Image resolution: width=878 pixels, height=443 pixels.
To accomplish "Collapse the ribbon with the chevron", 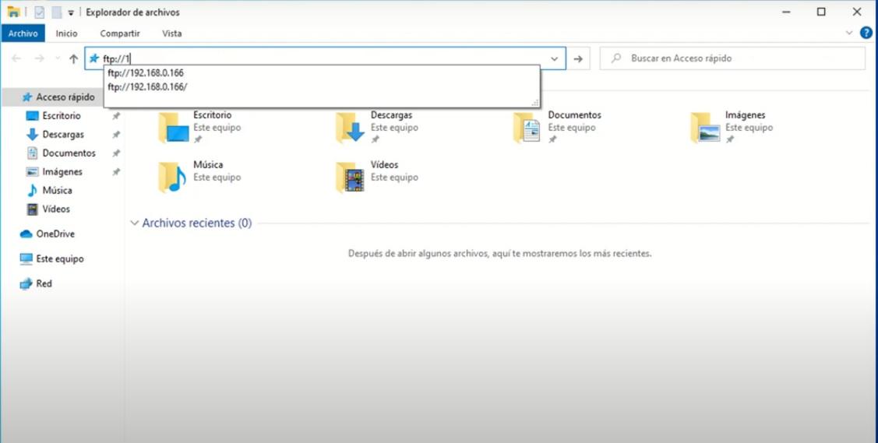I will (849, 33).
